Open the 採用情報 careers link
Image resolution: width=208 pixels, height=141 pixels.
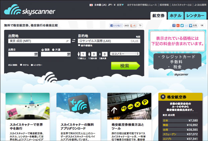(164, 5)
